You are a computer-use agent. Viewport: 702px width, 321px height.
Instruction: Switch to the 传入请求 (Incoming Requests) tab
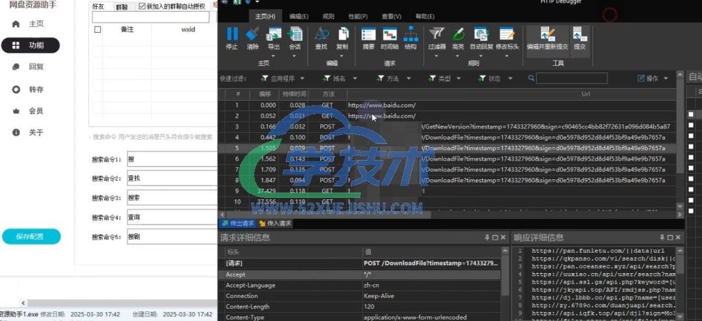tap(276, 223)
